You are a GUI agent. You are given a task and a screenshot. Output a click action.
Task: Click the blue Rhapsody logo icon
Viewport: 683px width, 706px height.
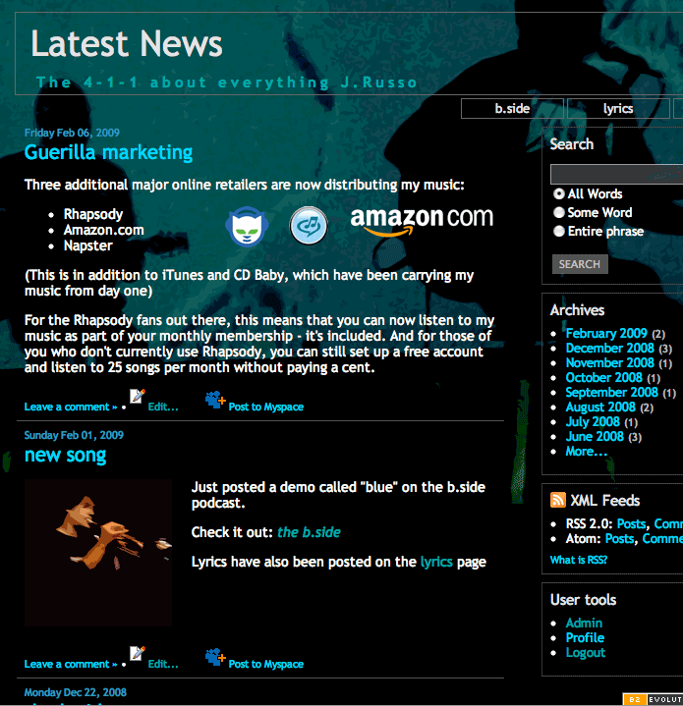tap(309, 225)
